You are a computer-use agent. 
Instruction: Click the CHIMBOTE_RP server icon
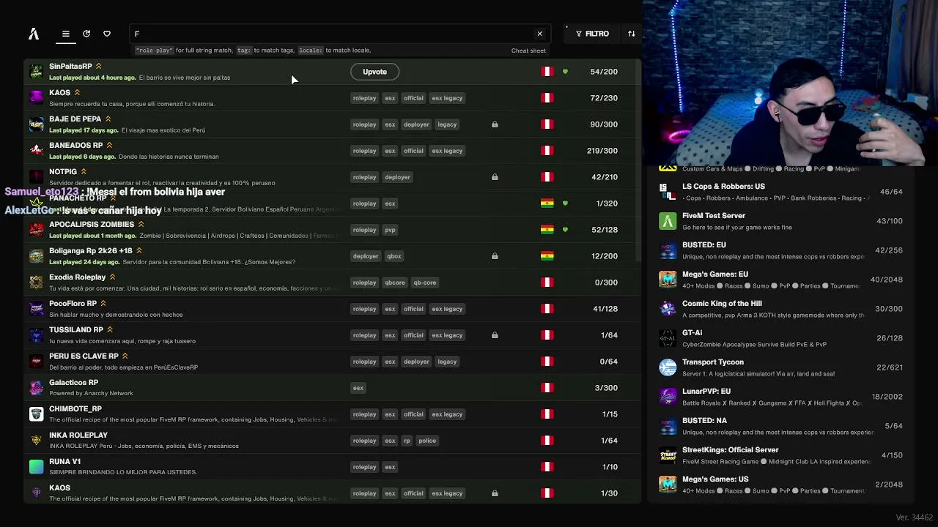(x=36, y=414)
